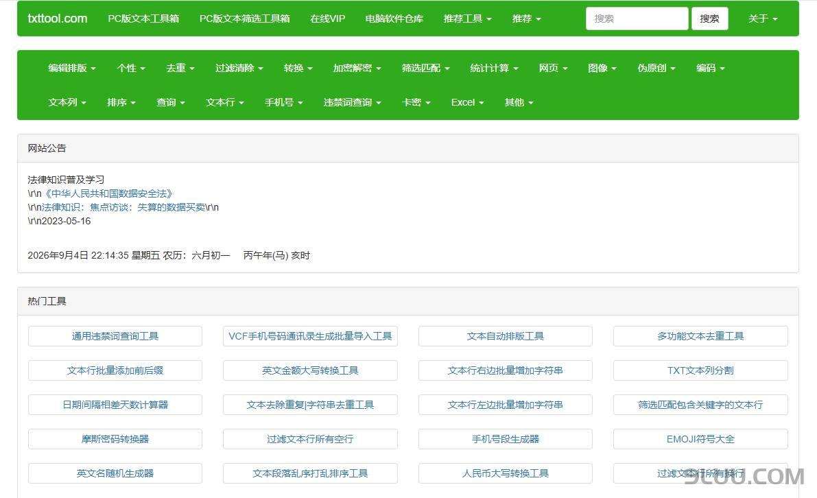Open 过滤文本行所有空行 tool
This screenshot has height=498, width=817.
tap(310, 439)
